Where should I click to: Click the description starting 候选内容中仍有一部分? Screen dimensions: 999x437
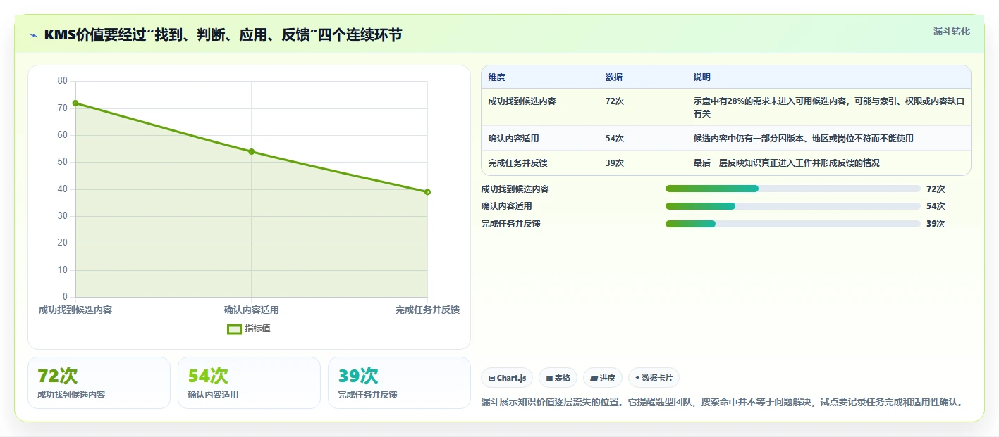point(803,139)
